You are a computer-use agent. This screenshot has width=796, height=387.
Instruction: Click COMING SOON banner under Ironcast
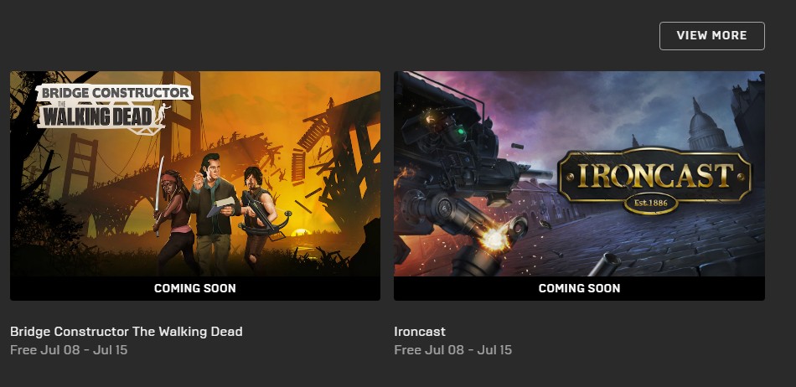(x=579, y=288)
